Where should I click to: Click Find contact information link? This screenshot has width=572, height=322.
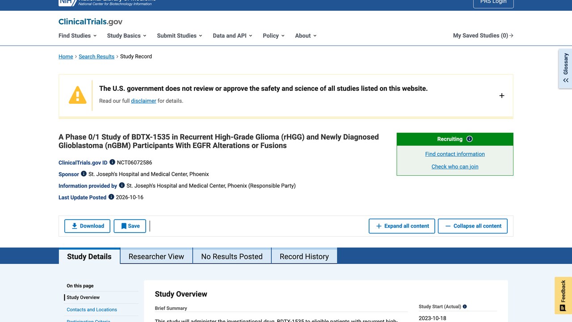pyautogui.click(x=455, y=154)
